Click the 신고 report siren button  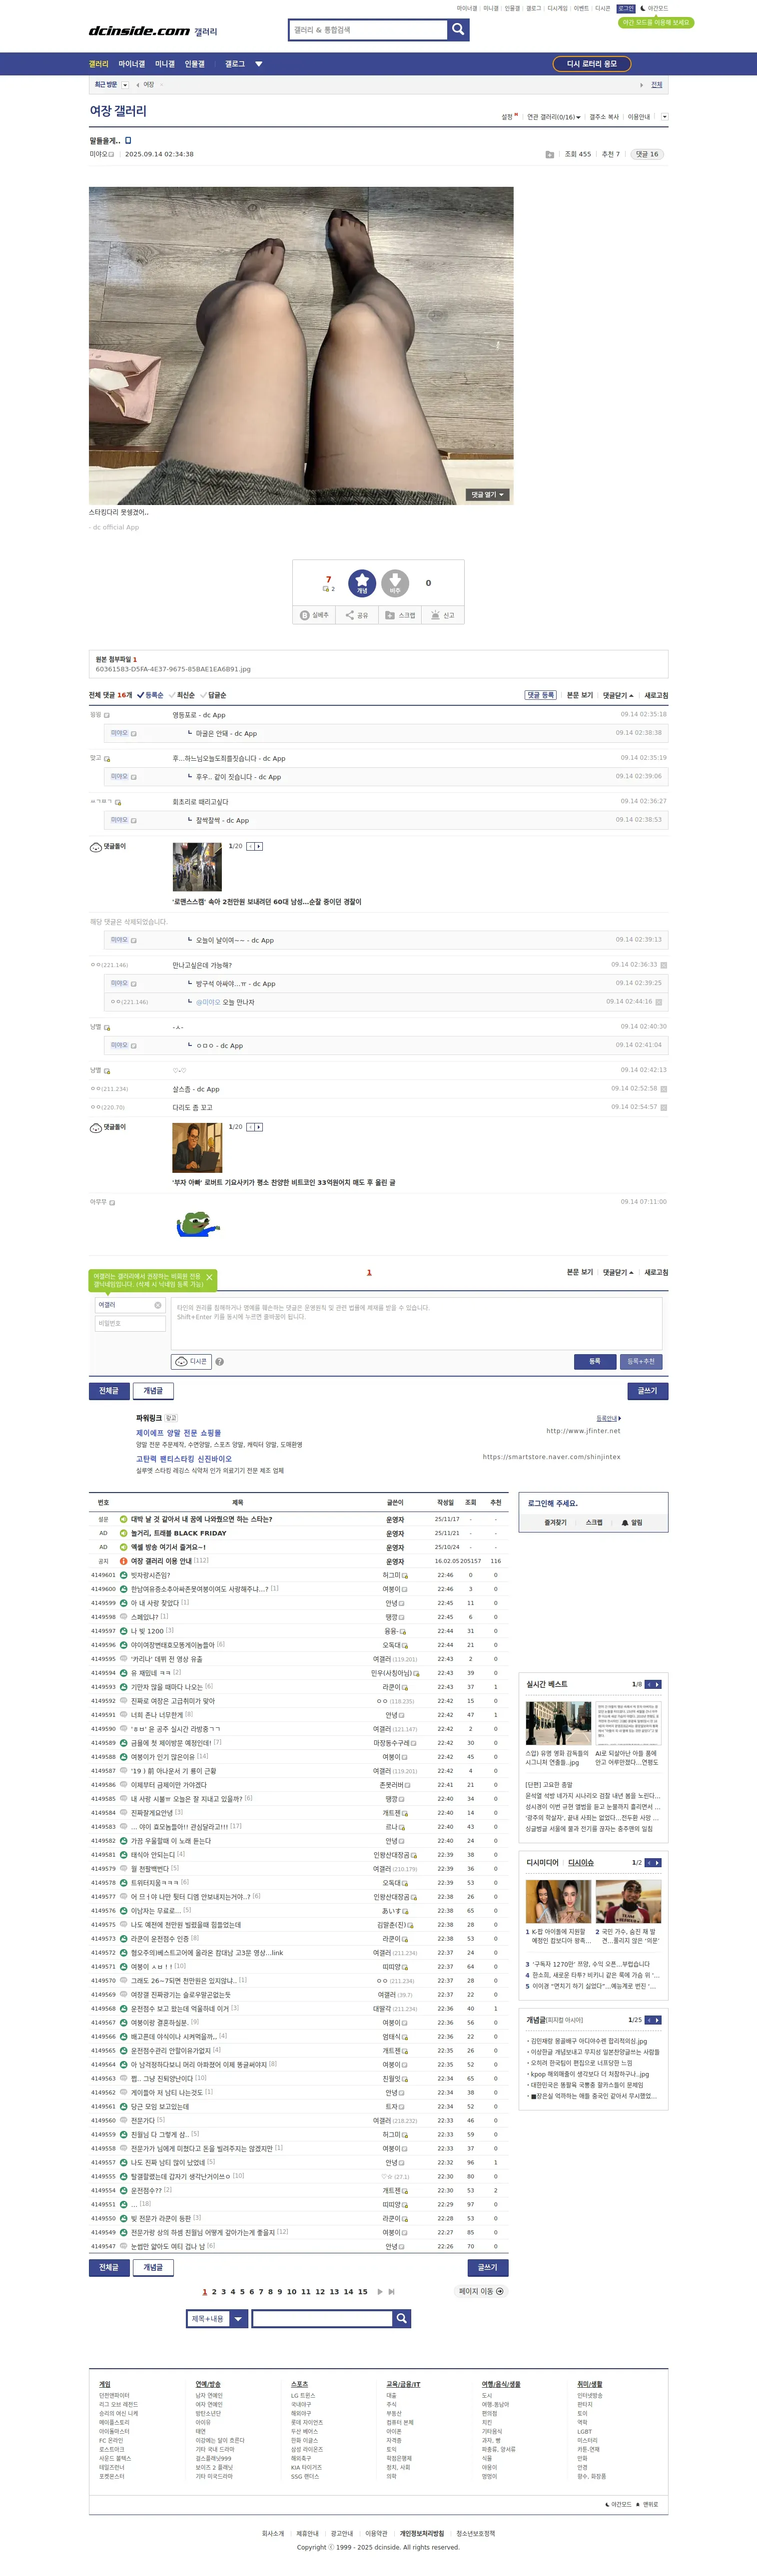click(443, 615)
